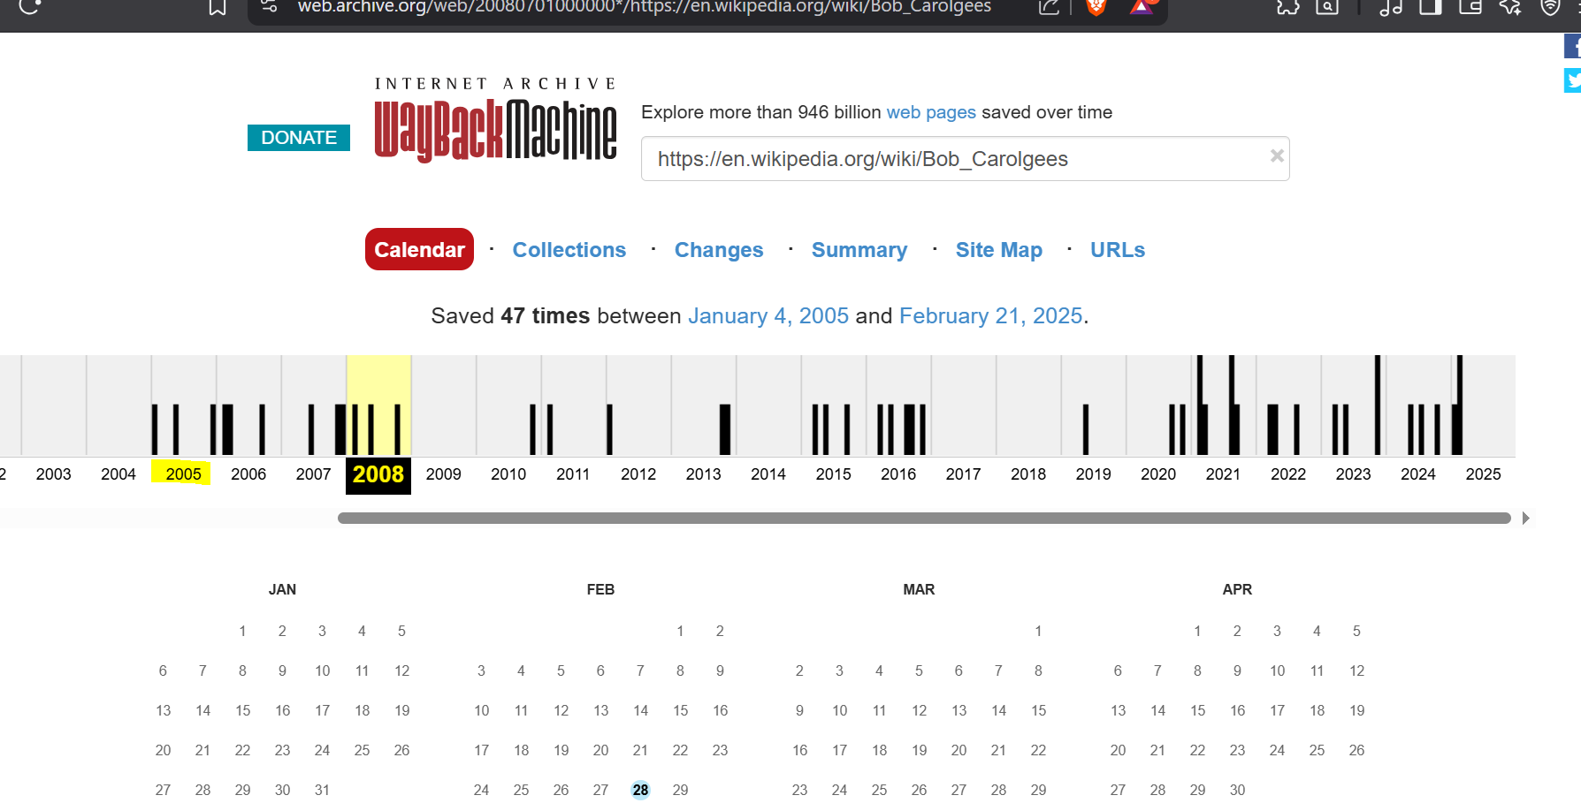Click the Facebook share icon
Screen dimensions: 1581x803
click(1572, 46)
